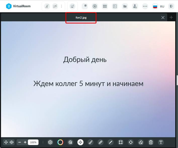Screen dimensions: 178x148
Task: Open the notes/chat panel icon
Action: click(x=115, y=6)
